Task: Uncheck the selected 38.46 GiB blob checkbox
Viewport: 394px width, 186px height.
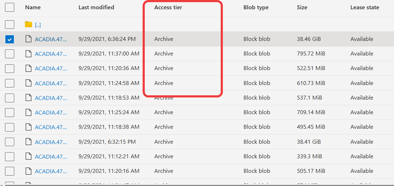Action: coord(10,39)
